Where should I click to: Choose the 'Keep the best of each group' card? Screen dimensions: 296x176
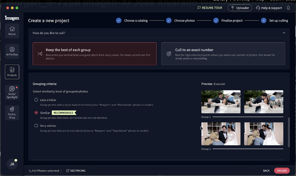[95, 54]
